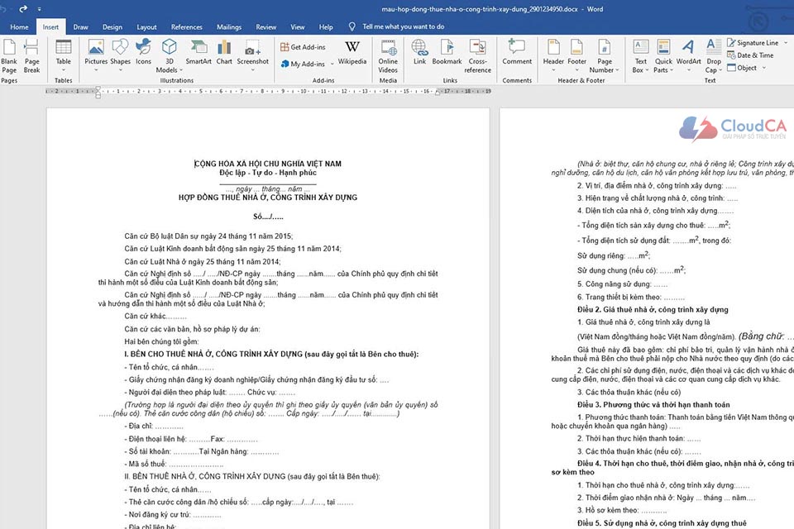Viewport: 794px width, 529px height.
Task: Expand the Header dropdown arrow
Action: [553, 70]
